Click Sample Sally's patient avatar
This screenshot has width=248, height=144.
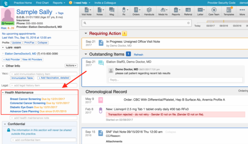coord(8,15)
